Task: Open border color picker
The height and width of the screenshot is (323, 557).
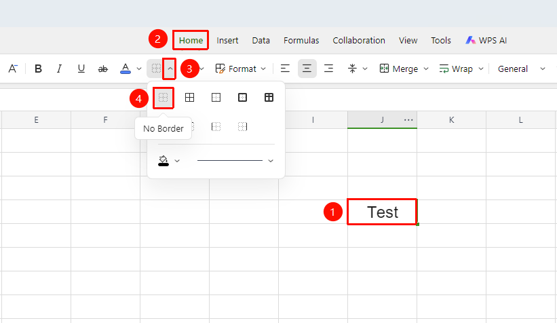Action: [164, 161]
